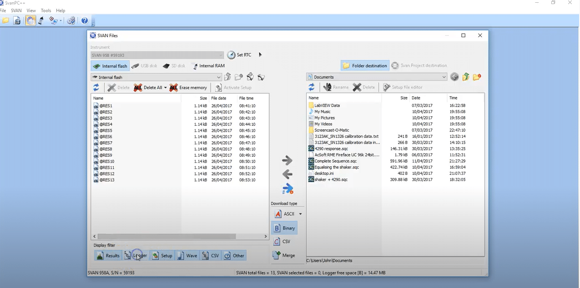This screenshot has width=580, height=288.
Task: Switch to the Internal RAM tab
Action: [208, 66]
